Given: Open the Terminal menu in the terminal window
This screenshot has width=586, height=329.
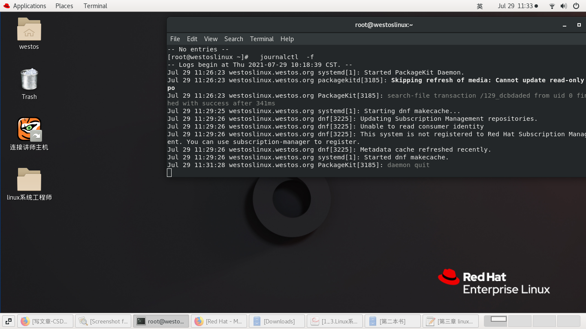Looking at the screenshot, I should [x=262, y=39].
